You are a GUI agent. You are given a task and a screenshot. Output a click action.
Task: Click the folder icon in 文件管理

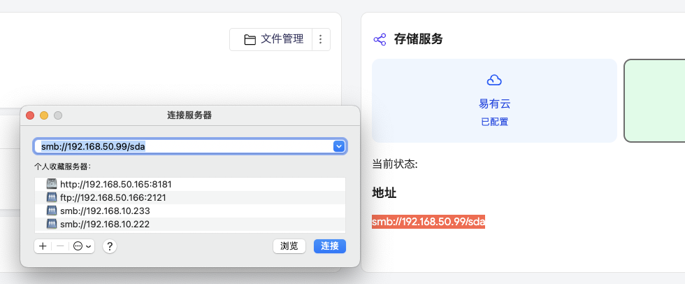250,40
